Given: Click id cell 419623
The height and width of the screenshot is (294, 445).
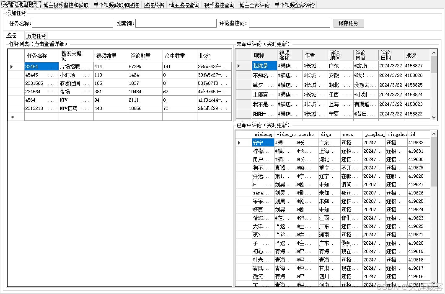Looking at the screenshot, I should (x=419, y=218).
